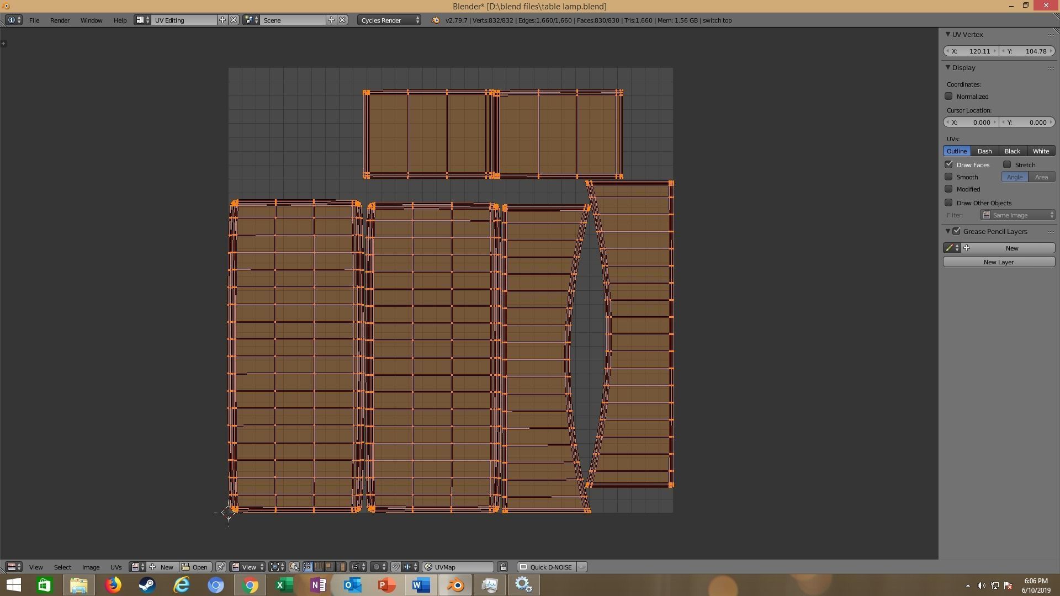1060x596 pixels.
Task: Open Blender from Windows taskbar
Action: pos(455,584)
